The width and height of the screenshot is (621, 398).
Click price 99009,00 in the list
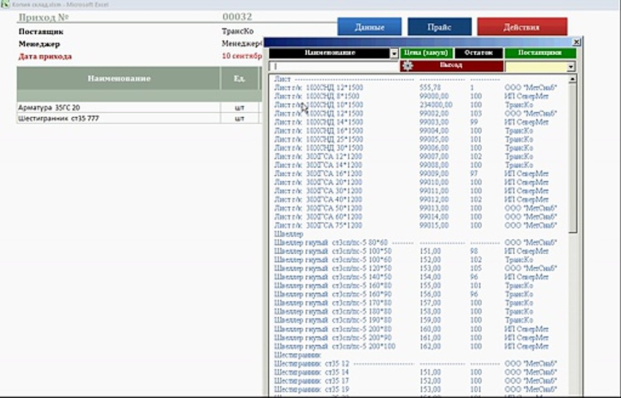coord(434,174)
